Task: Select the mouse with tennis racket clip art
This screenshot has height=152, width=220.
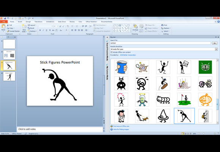Action: click(x=142, y=67)
